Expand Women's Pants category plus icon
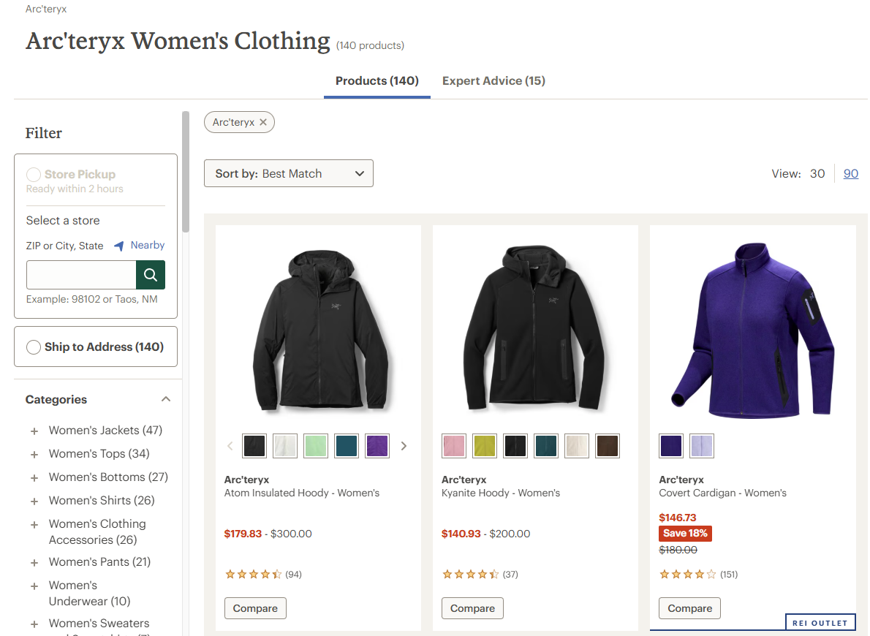Viewport: 870px width, 636px height. click(x=34, y=563)
